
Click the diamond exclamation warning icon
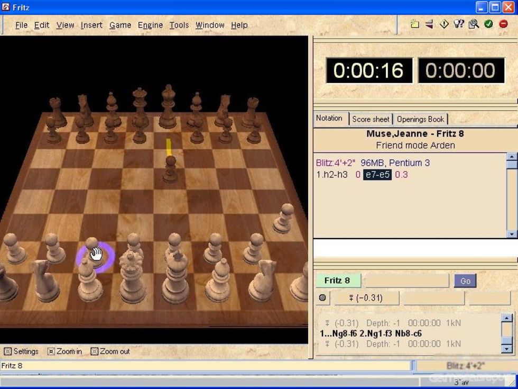444,24
